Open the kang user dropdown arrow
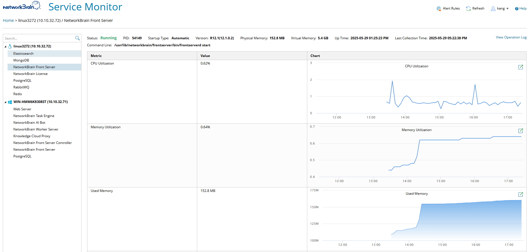528x252 pixels. 507,9
